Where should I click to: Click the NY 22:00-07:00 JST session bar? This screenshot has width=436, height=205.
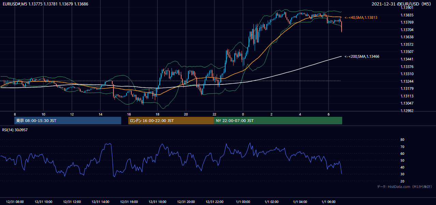(x=278, y=121)
